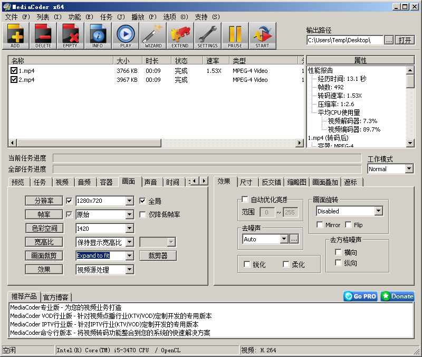Image resolution: width=422 pixels, height=357 pixels.
Task: Click the ADD file toolbar icon
Action: 16,35
